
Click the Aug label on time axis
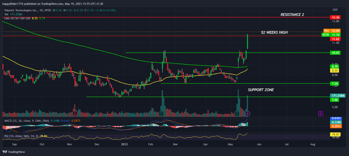point(313,144)
